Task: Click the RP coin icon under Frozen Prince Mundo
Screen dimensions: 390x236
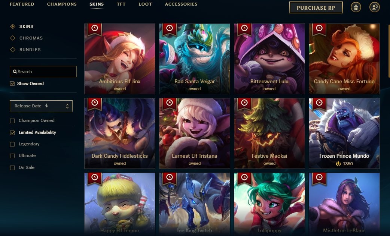Action: [x=338, y=164]
